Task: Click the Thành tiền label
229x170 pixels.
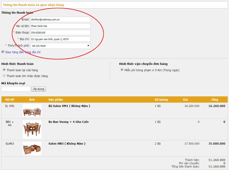Action: pyautogui.click(x=192, y=160)
